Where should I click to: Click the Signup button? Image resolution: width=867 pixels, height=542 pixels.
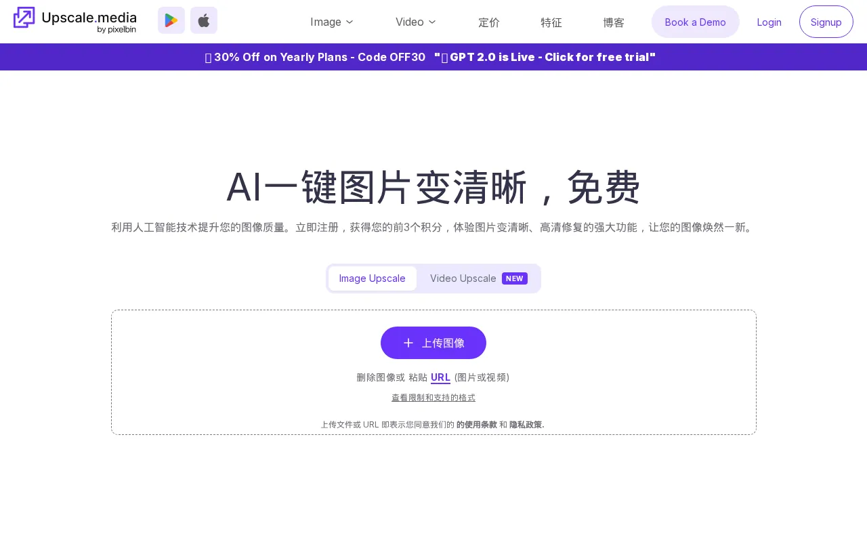tap(826, 22)
